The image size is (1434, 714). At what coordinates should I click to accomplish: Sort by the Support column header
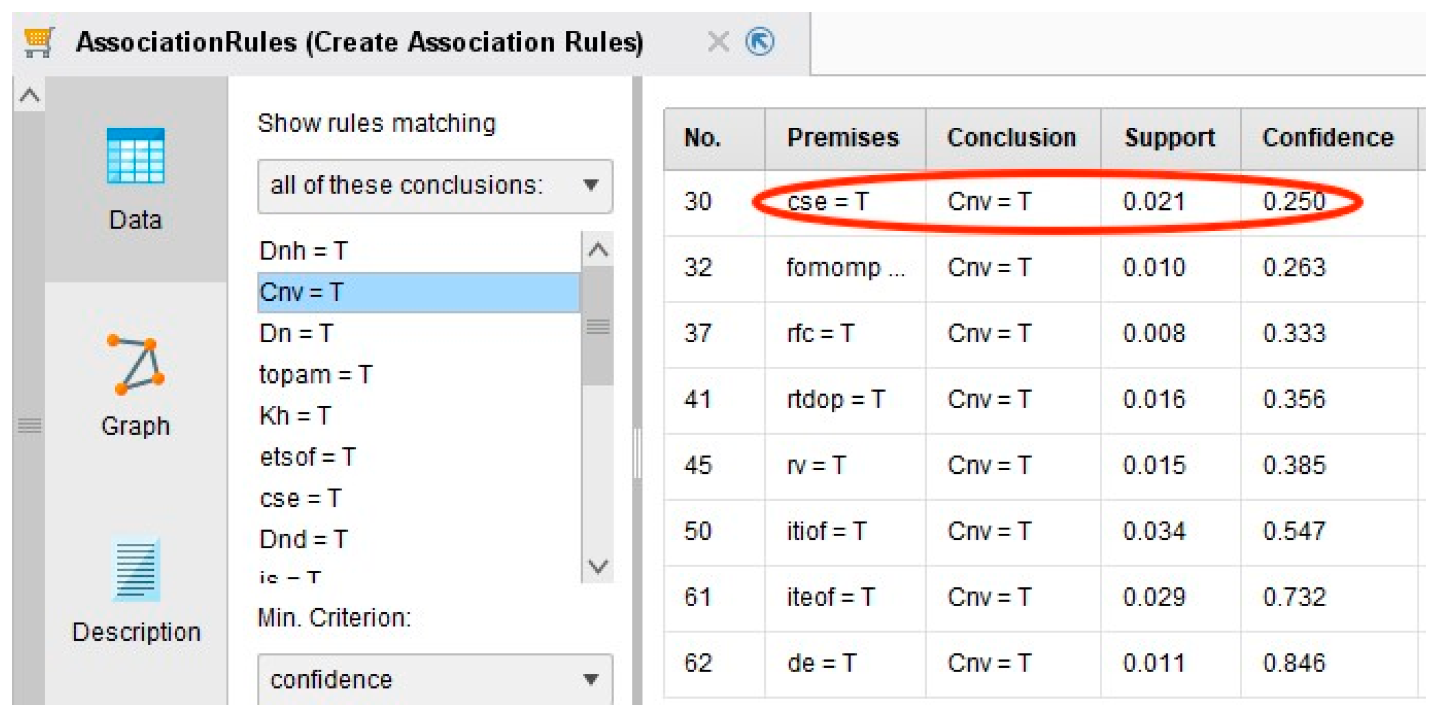pos(1169,138)
